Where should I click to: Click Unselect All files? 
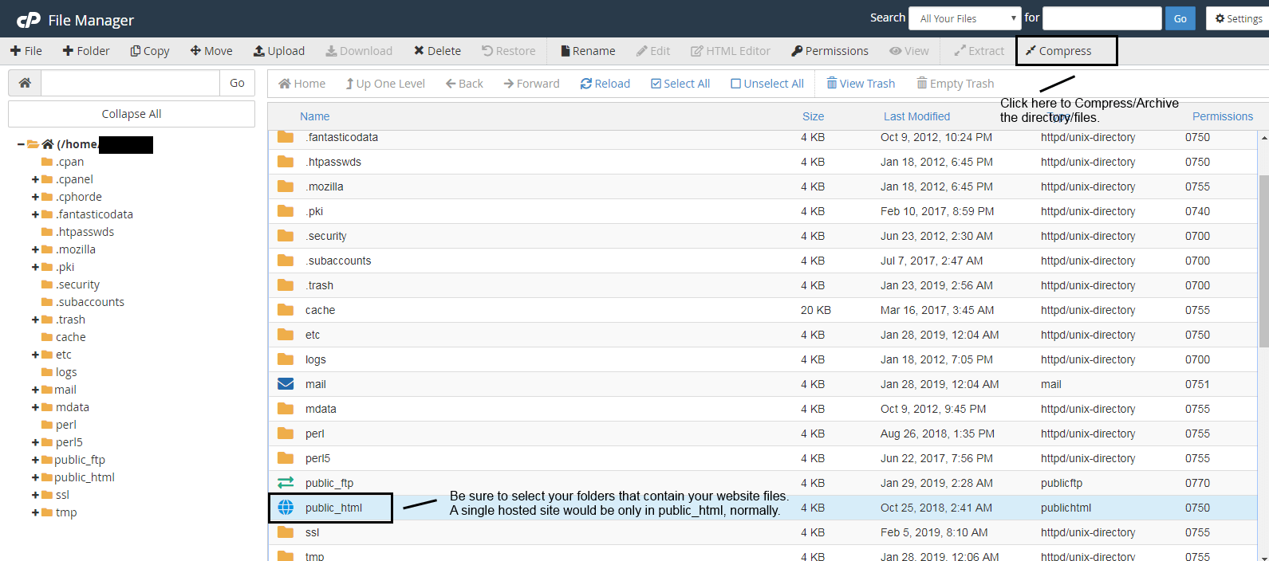(767, 84)
